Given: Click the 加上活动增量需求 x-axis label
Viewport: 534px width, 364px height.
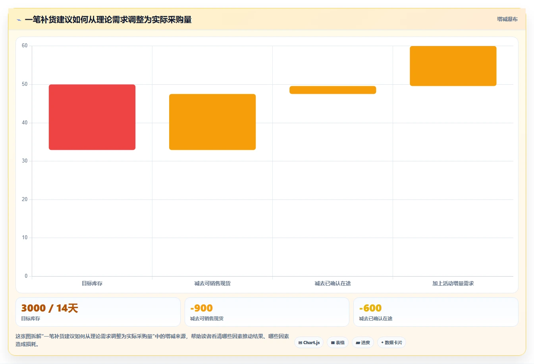Looking at the screenshot, I should click(453, 283).
